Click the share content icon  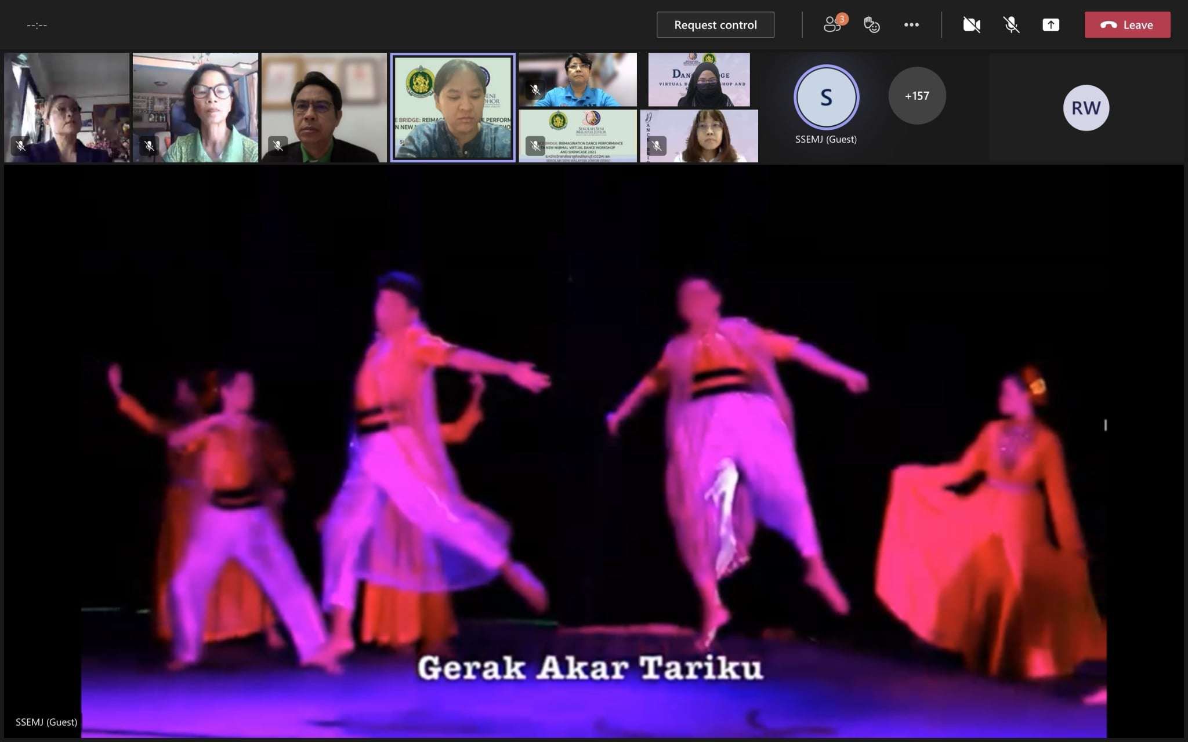click(x=1051, y=25)
